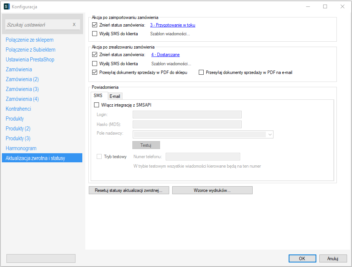Confirm with the OK button
The image size is (352, 267).
(x=302, y=259)
